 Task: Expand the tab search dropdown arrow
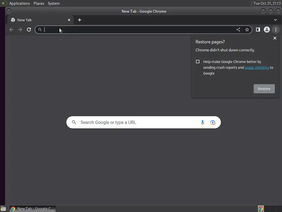275,20
